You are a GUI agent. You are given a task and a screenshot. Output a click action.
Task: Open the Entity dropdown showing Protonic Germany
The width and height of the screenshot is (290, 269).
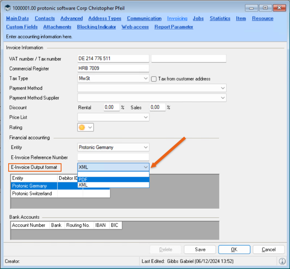pos(146,147)
